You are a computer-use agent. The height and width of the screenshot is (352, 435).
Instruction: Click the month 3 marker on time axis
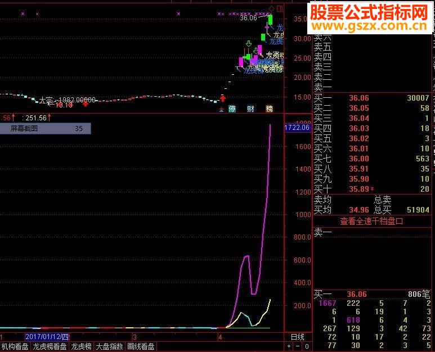(x=134, y=337)
